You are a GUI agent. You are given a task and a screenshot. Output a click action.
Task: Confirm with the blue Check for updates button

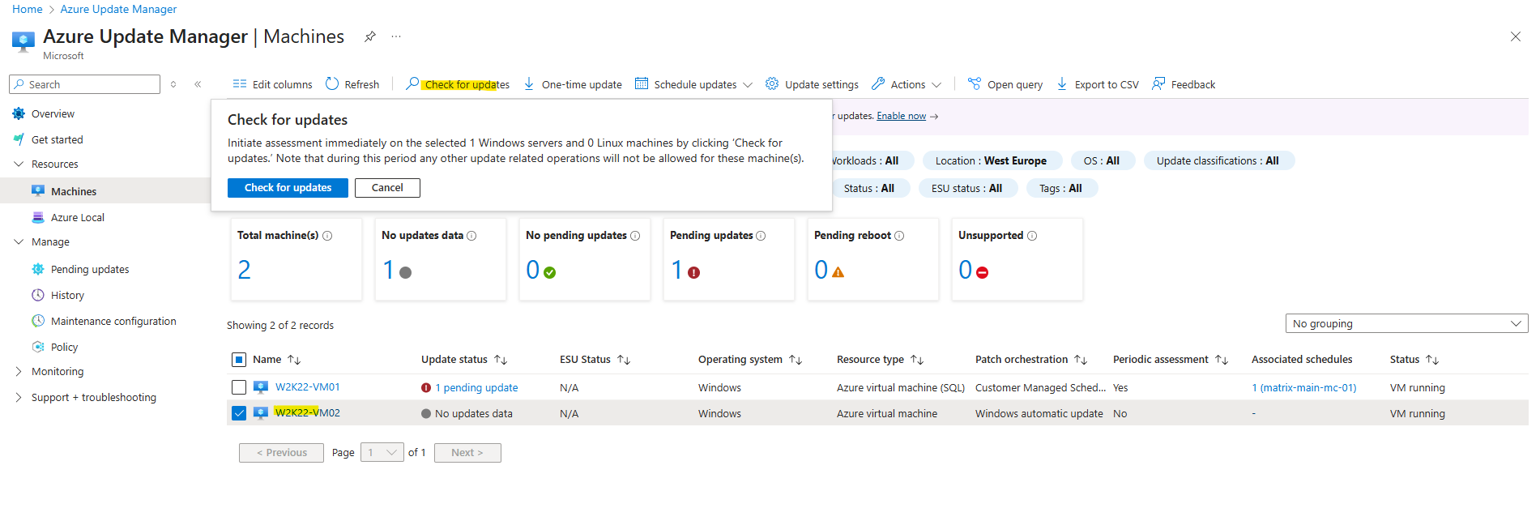tap(288, 188)
